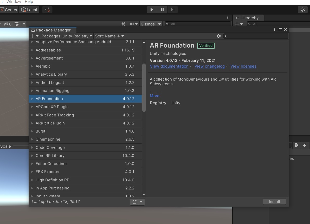Click package list scroll up arrow
This screenshot has width=310, height=224.
144,42
